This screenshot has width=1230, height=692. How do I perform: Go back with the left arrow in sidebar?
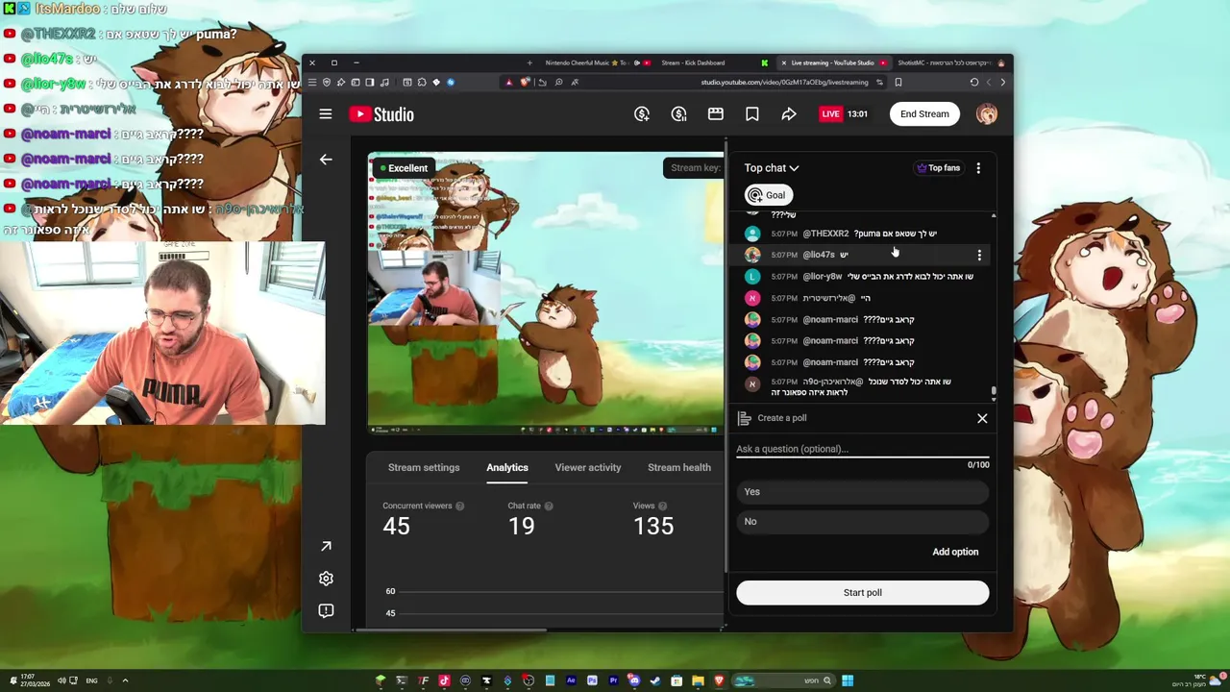pyautogui.click(x=326, y=160)
